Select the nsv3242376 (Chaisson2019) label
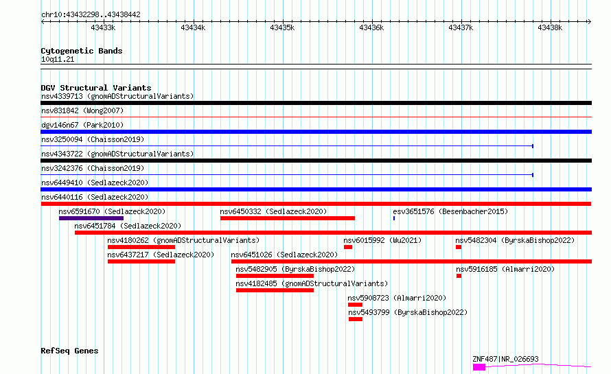The height and width of the screenshot is (374, 611). [x=93, y=168]
